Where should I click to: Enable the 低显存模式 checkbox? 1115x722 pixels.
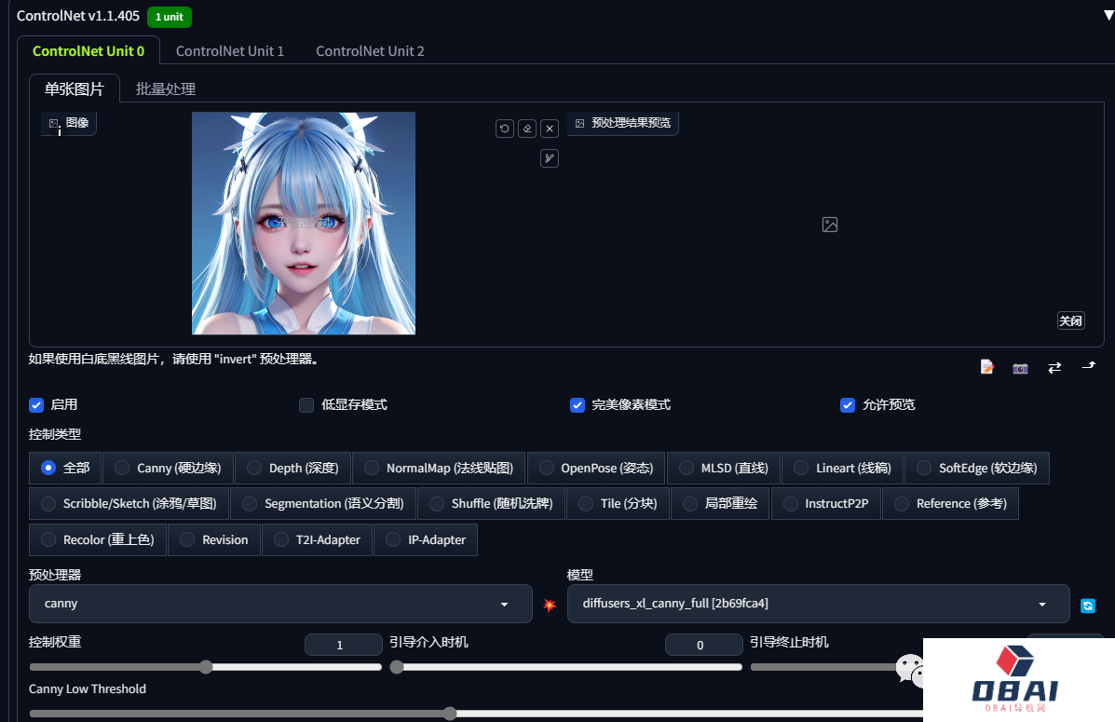306,405
